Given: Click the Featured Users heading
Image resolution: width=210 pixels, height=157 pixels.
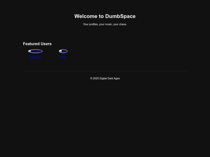Looking at the screenshot, I should click(37, 44).
